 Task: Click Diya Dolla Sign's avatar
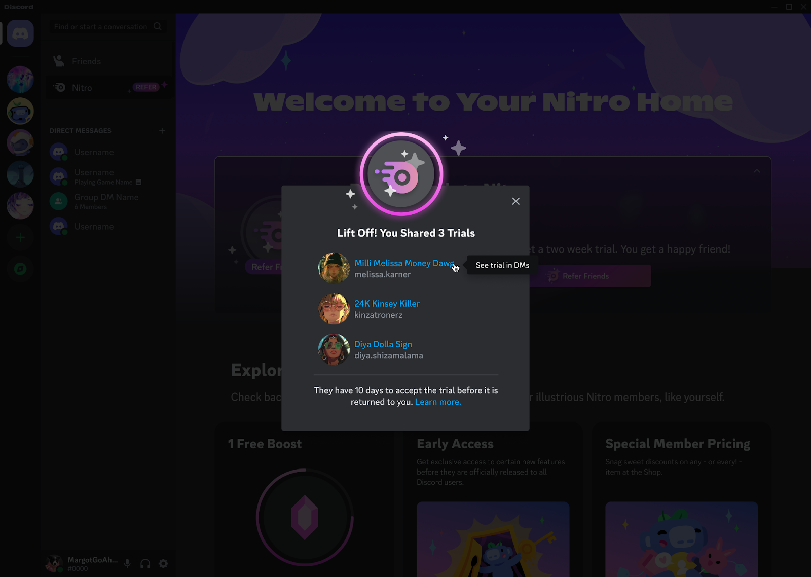point(334,349)
